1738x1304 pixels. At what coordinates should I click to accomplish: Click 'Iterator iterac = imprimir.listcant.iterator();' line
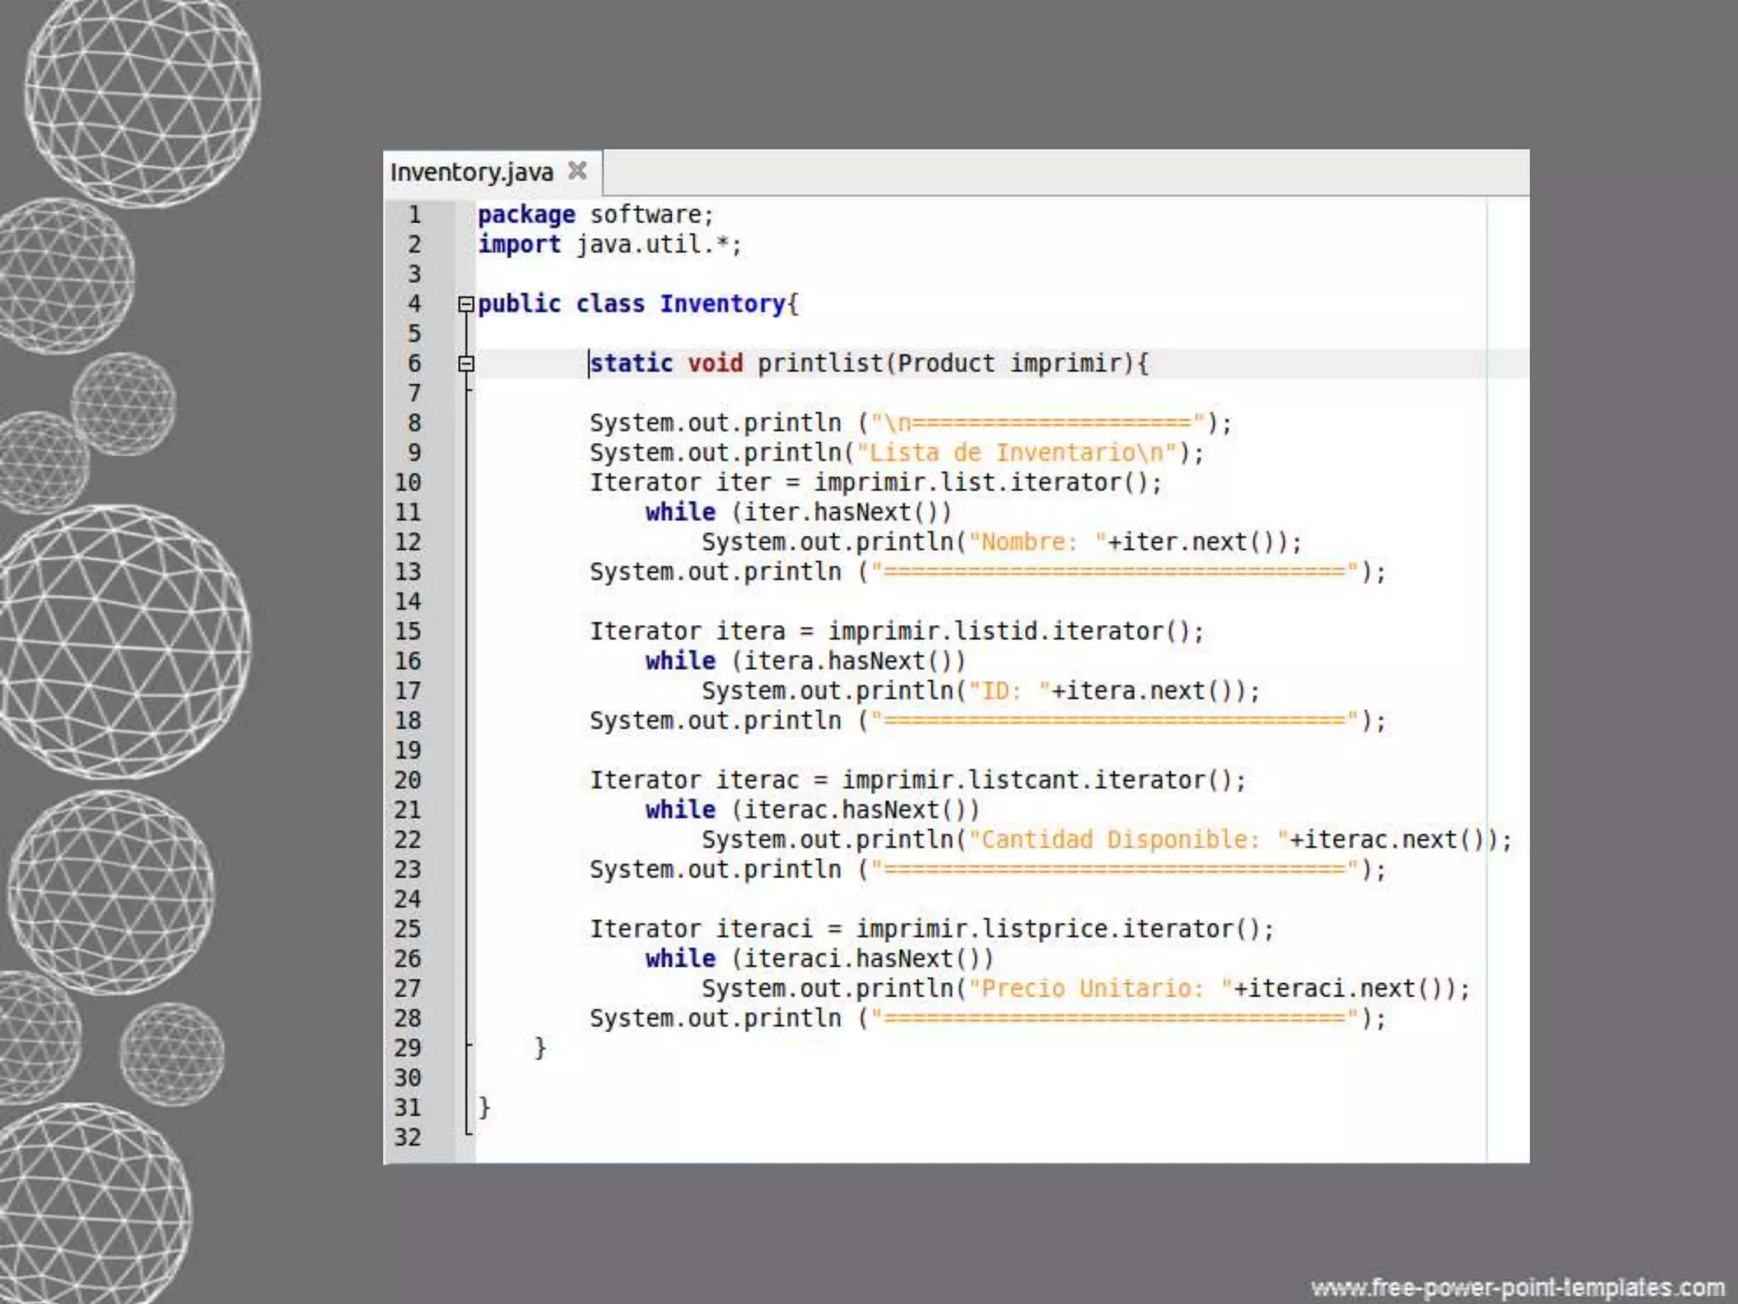[x=918, y=779]
